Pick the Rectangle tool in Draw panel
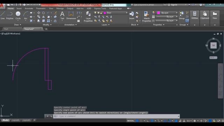This screenshot has width=224, height=126. pyautogui.click(x=31, y=13)
